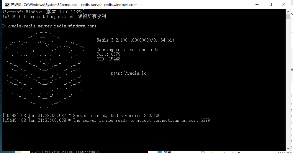Click the scrollbar up arrow
293x153 pixels.
(288, 12)
